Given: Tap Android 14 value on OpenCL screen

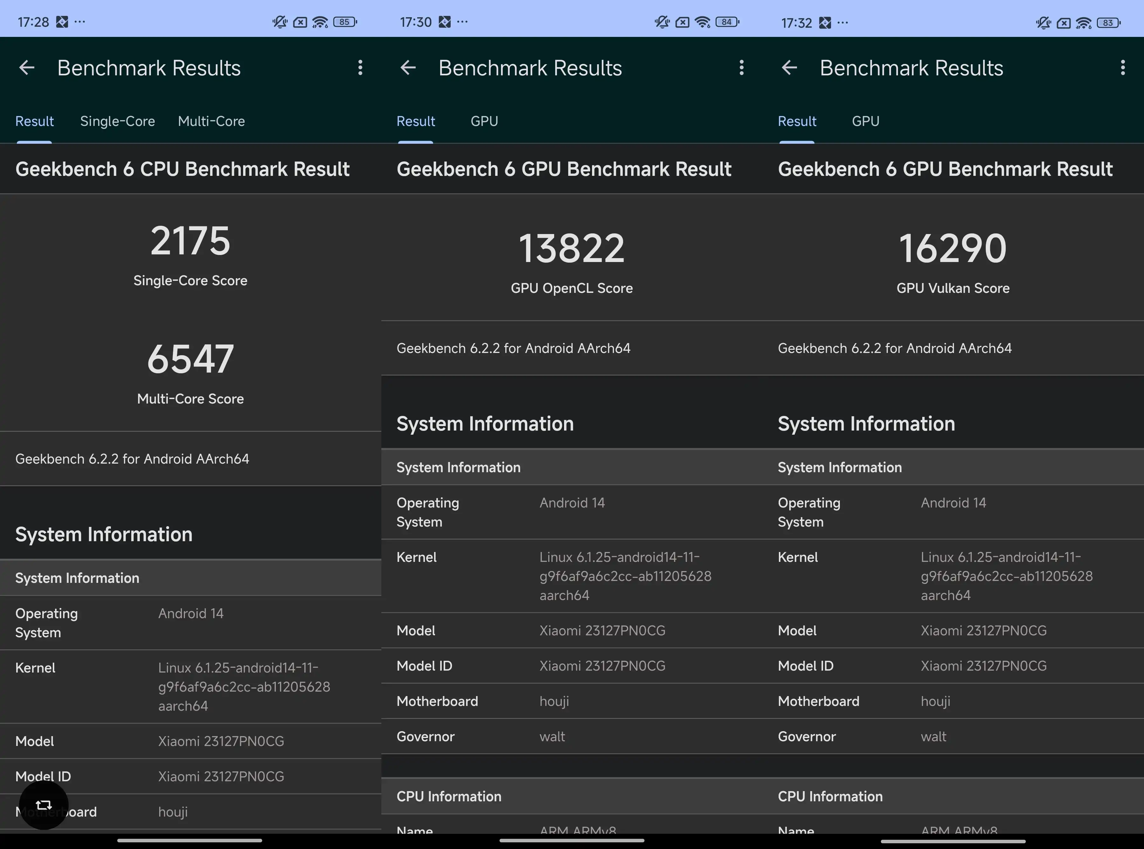Looking at the screenshot, I should point(573,503).
